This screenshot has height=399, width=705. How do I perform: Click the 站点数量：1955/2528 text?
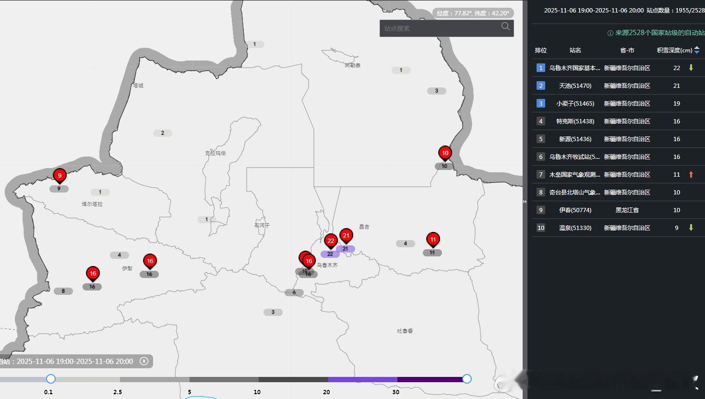[x=676, y=10]
